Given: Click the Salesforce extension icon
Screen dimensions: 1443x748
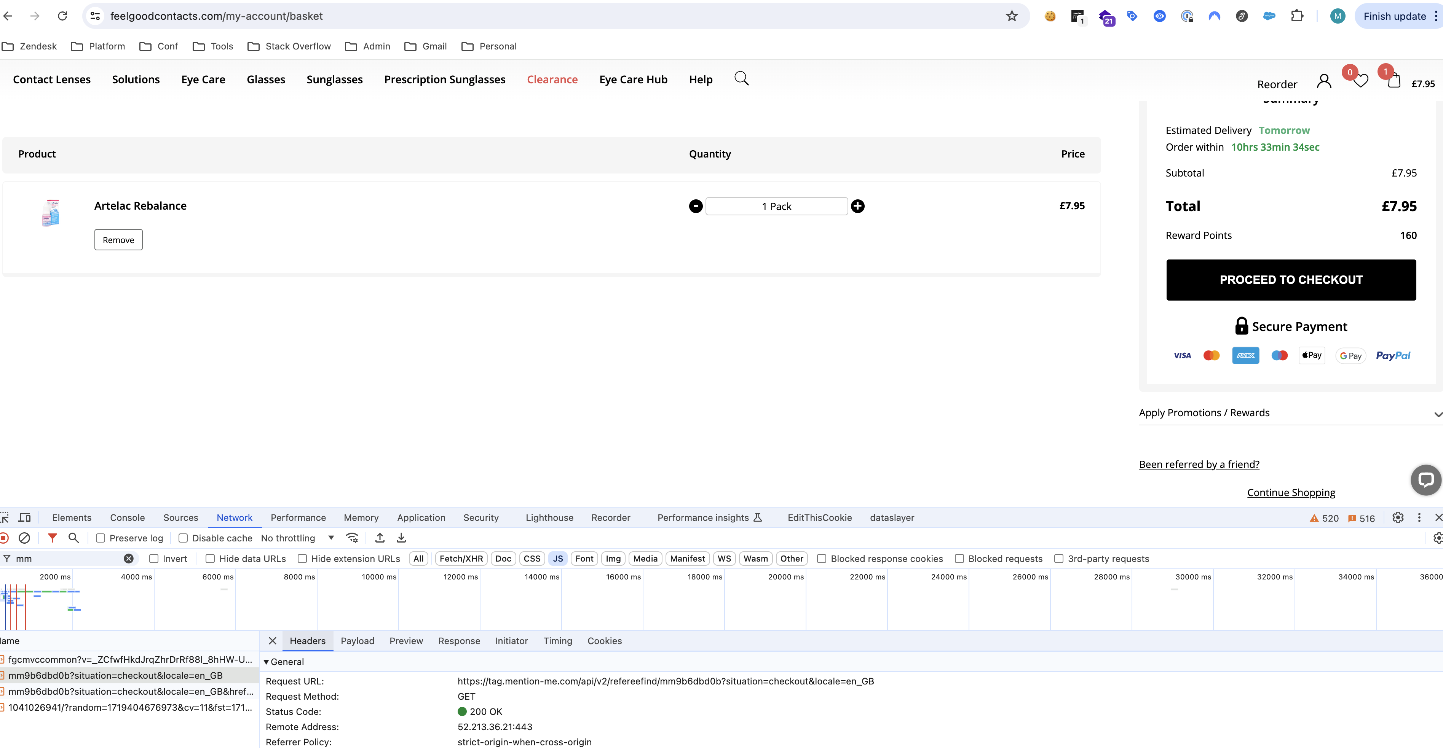Looking at the screenshot, I should click(x=1269, y=16).
